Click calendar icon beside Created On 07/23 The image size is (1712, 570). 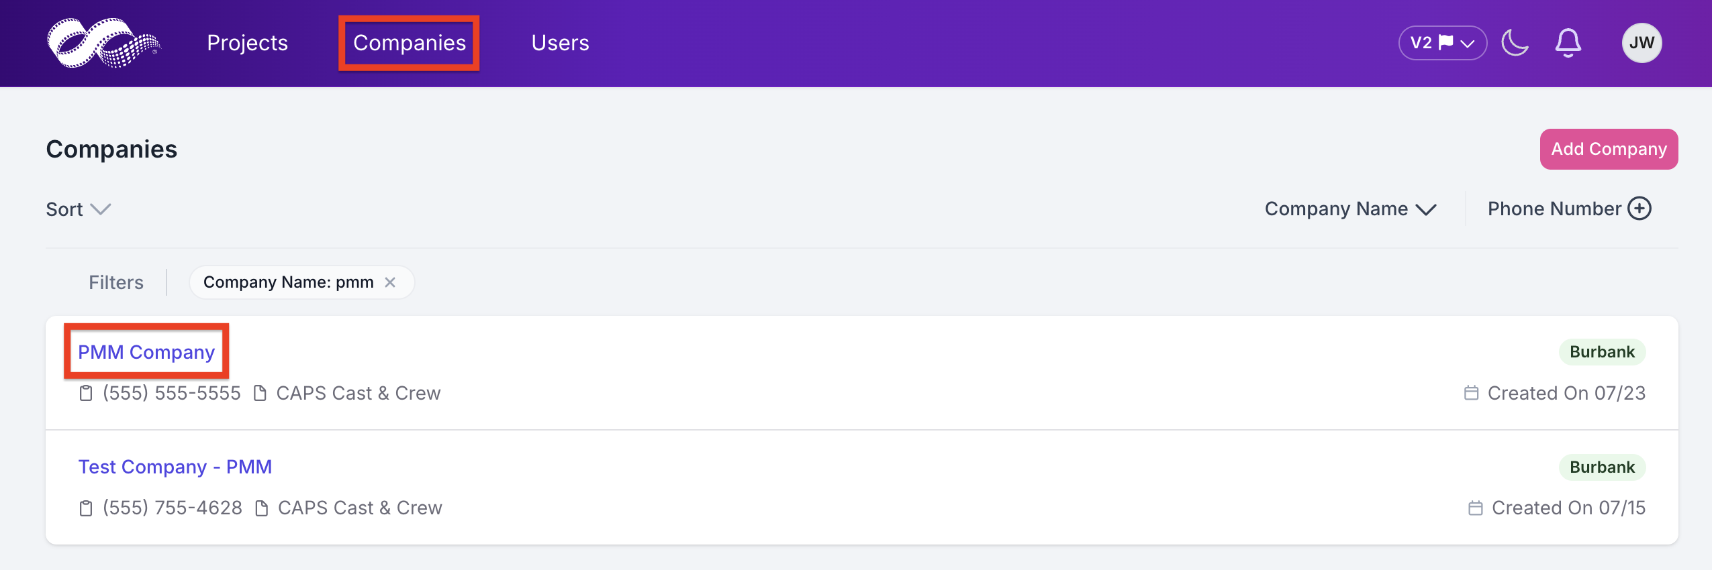(x=1471, y=393)
